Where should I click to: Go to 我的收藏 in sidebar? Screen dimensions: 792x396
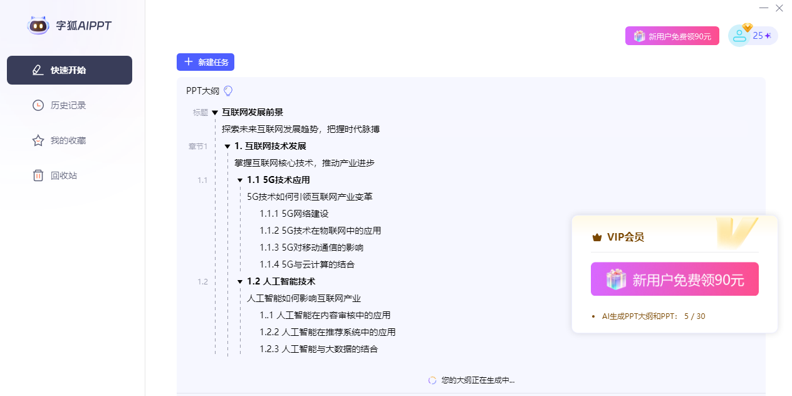pos(70,140)
